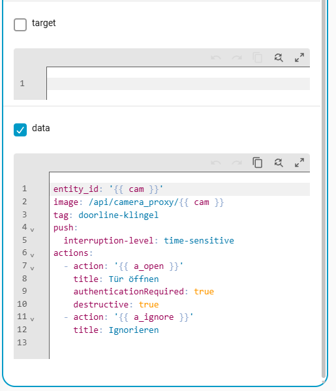Image resolution: width=336 pixels, height=391 pixels.
Task: Expand the target editor to fullscreen
Action: click(x=299, y=57)
